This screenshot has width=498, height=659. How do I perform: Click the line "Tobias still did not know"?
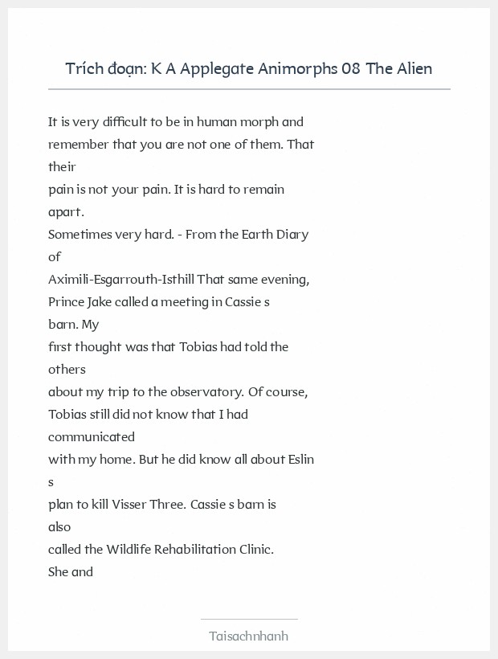pyautogui.click(x=148, y=415)
